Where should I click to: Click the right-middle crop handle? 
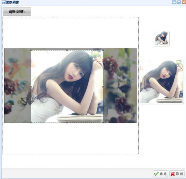tap(103, 86)
